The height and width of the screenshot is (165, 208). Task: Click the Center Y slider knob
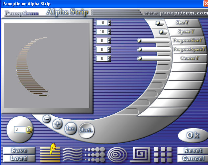pos(140,59)
